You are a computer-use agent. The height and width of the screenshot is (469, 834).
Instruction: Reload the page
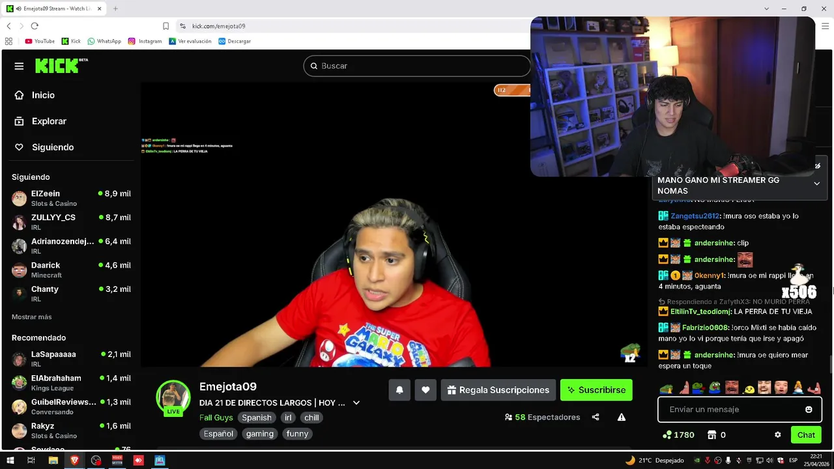point(35,26)
